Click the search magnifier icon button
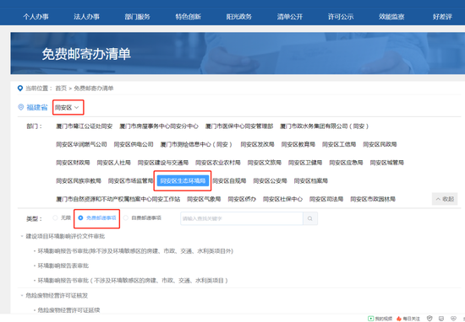 tap(310, 218)
